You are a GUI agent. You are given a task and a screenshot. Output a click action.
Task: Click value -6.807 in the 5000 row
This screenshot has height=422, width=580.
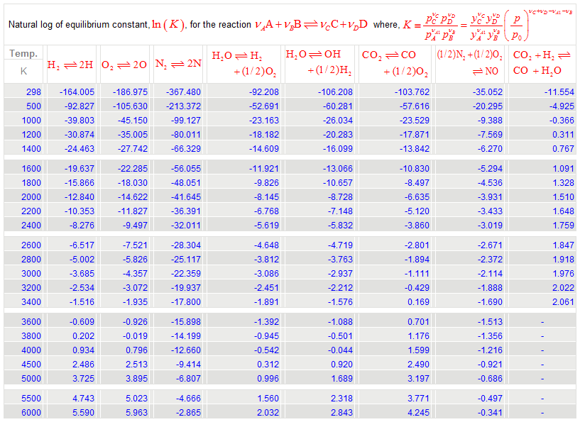[188, 379]
